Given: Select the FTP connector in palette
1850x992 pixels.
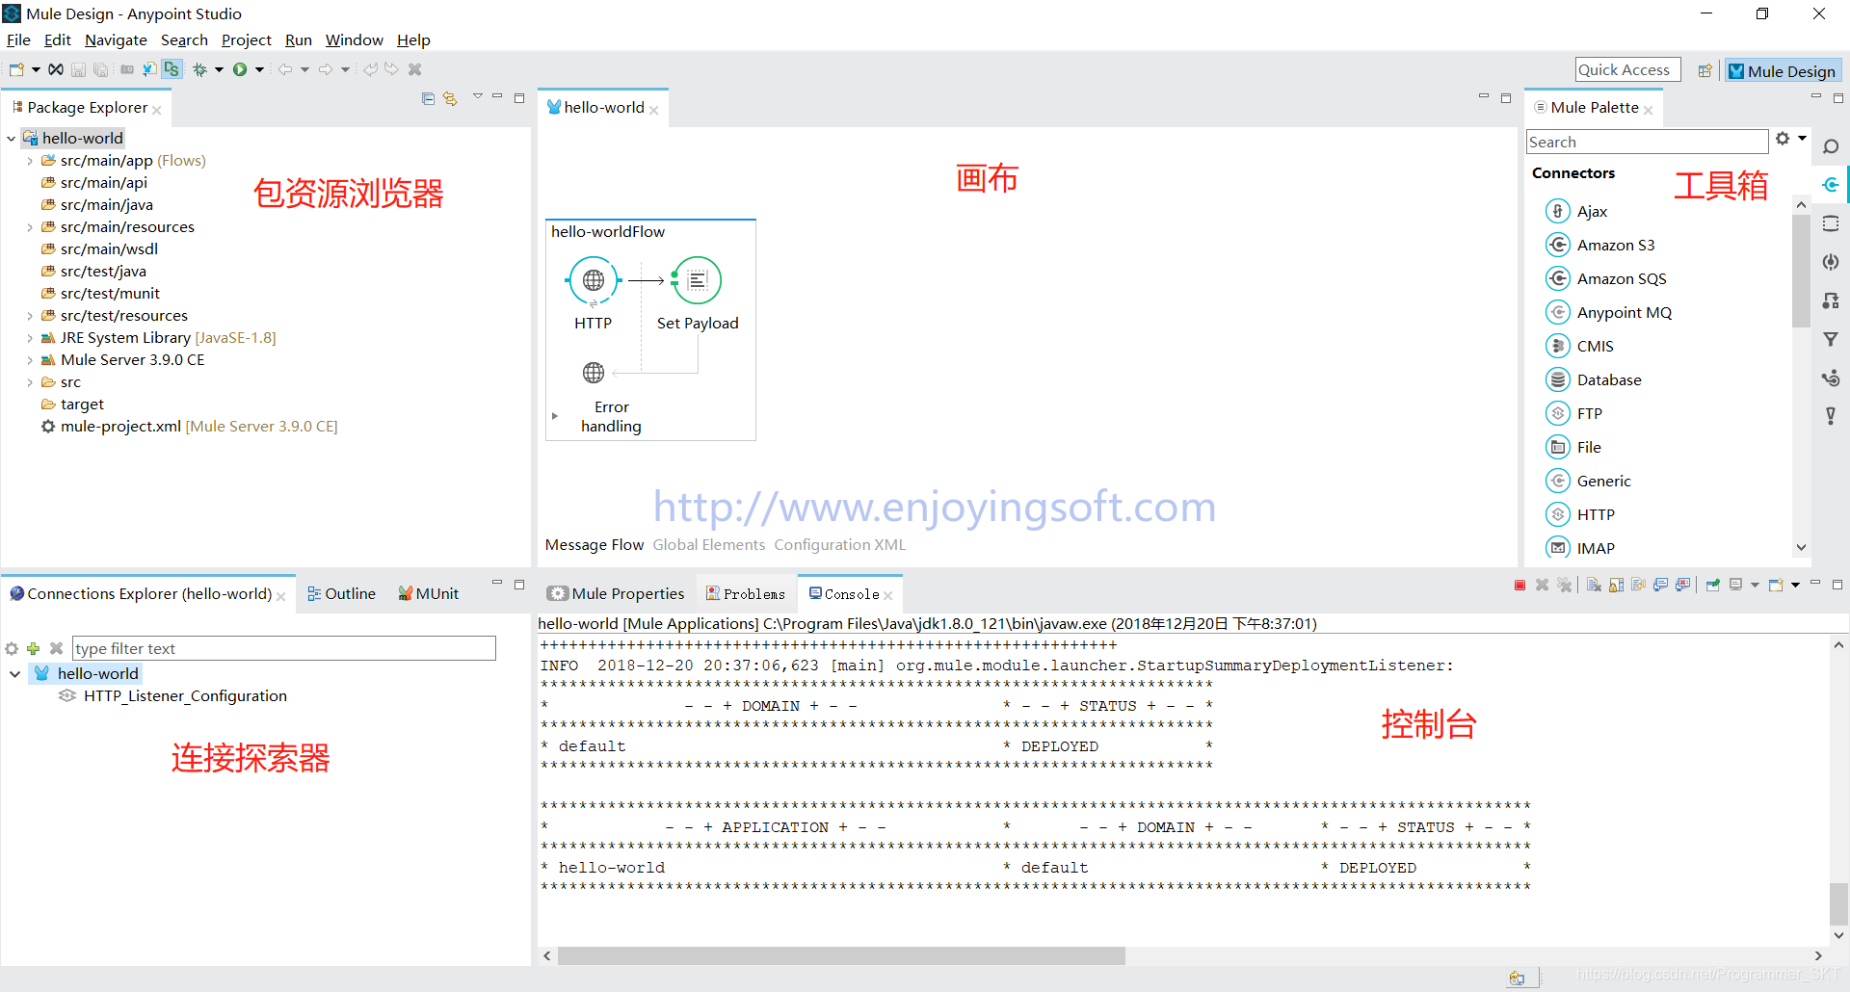Looking at the screenshot, I should (x=1573, y=413).
